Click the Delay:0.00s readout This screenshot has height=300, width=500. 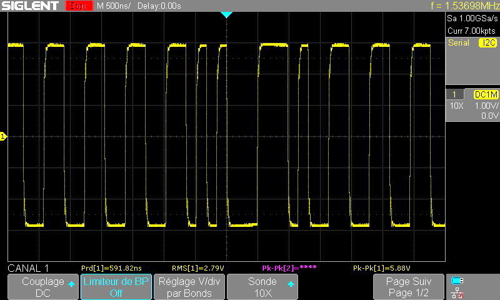pyautogui.click(x=161, y=6)
